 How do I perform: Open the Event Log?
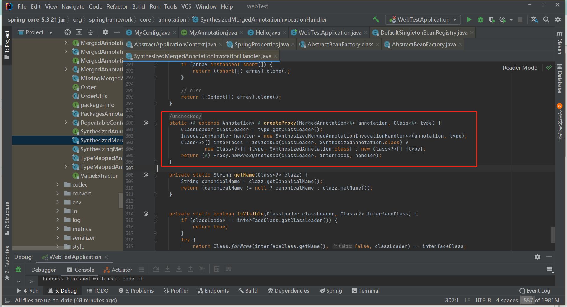pyautogui.click(x=535, y=291)
